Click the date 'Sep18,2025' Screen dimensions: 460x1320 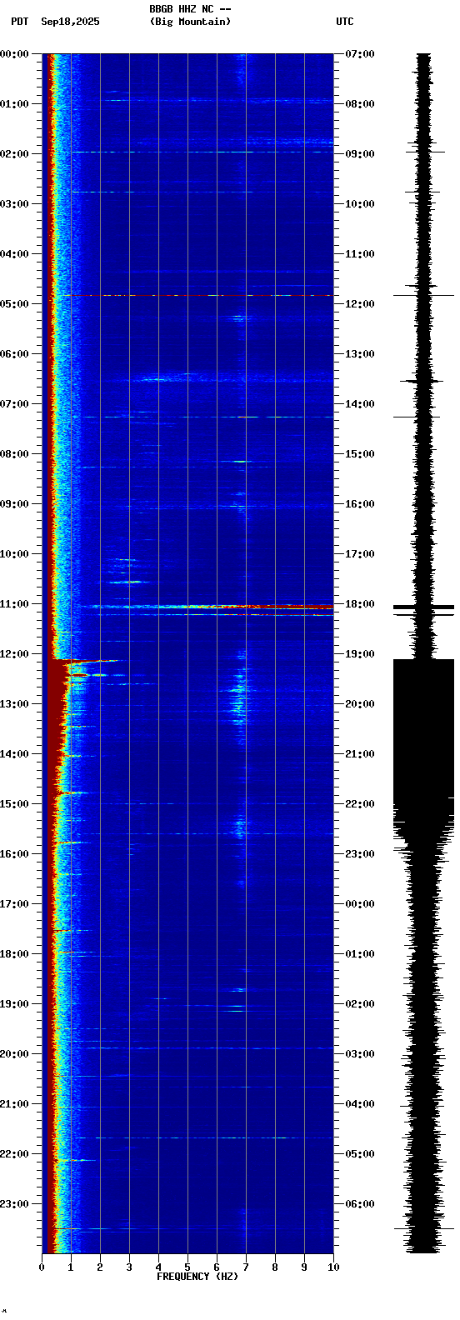tap(70, 22)
